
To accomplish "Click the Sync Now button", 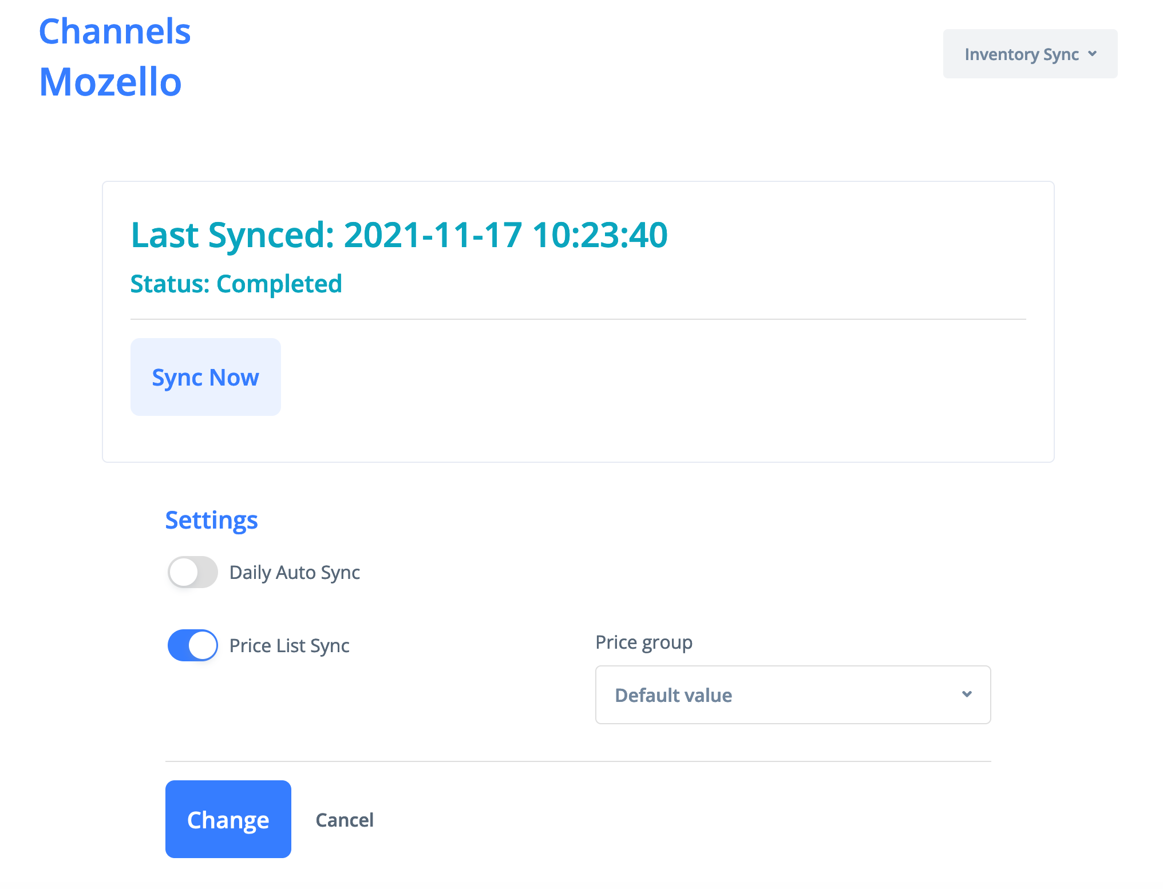I will [205, 377].
